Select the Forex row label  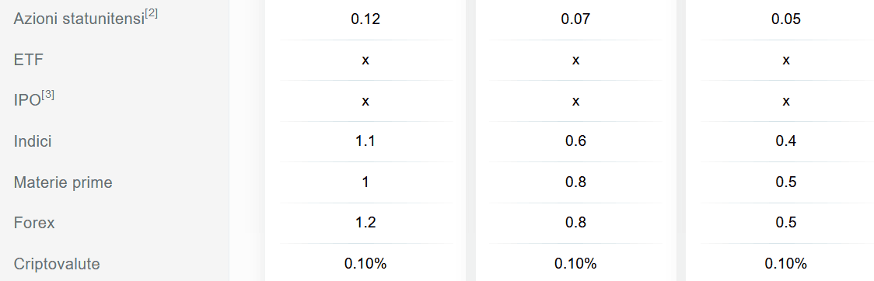[x=34, y=223]
